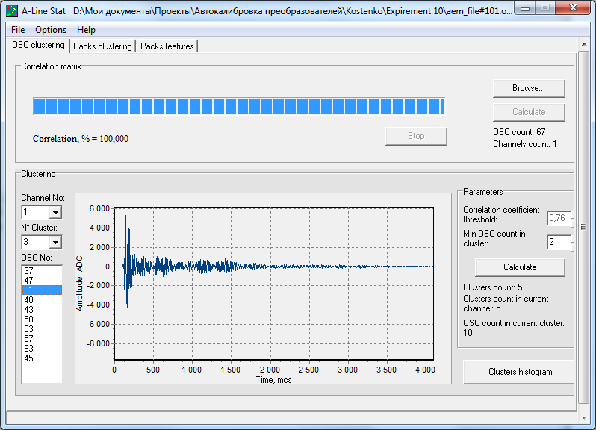Select OSC No 50 in the list
The image size is (596, 430).
click(x=42, y=319)
